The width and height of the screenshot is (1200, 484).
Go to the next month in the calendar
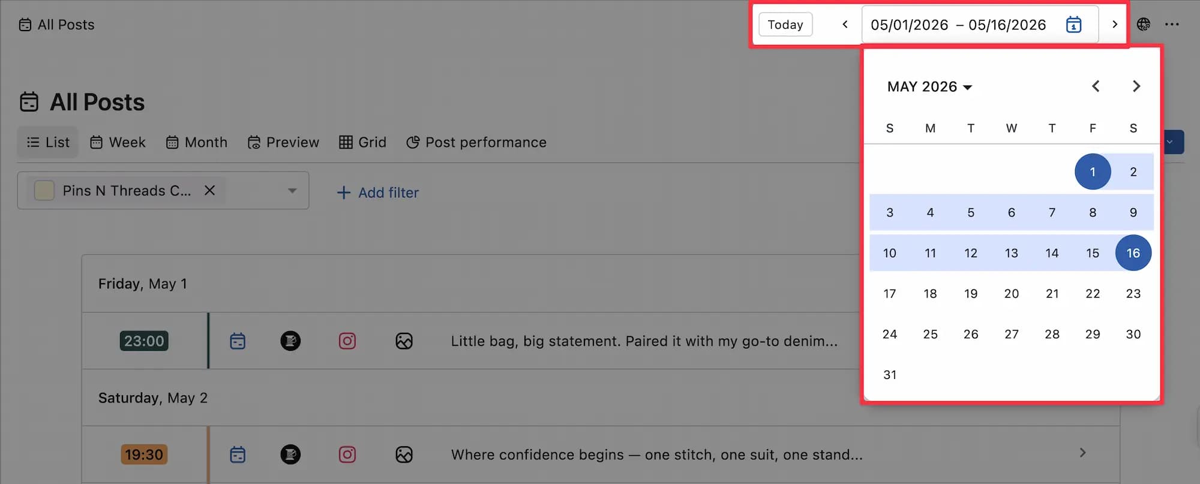(1136, 86)
